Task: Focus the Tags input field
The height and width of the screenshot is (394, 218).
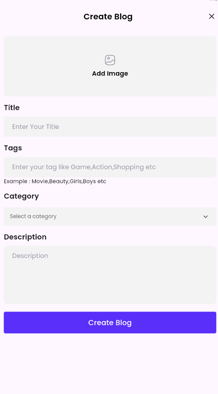Action: pyautogui.click(x=110, y=167)
